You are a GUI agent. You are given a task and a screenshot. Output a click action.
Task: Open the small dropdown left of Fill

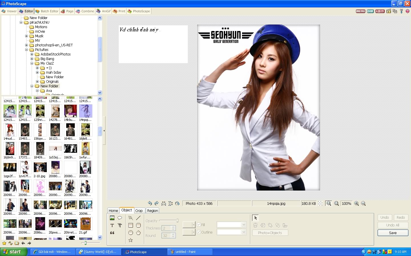(x=189, y=225)
